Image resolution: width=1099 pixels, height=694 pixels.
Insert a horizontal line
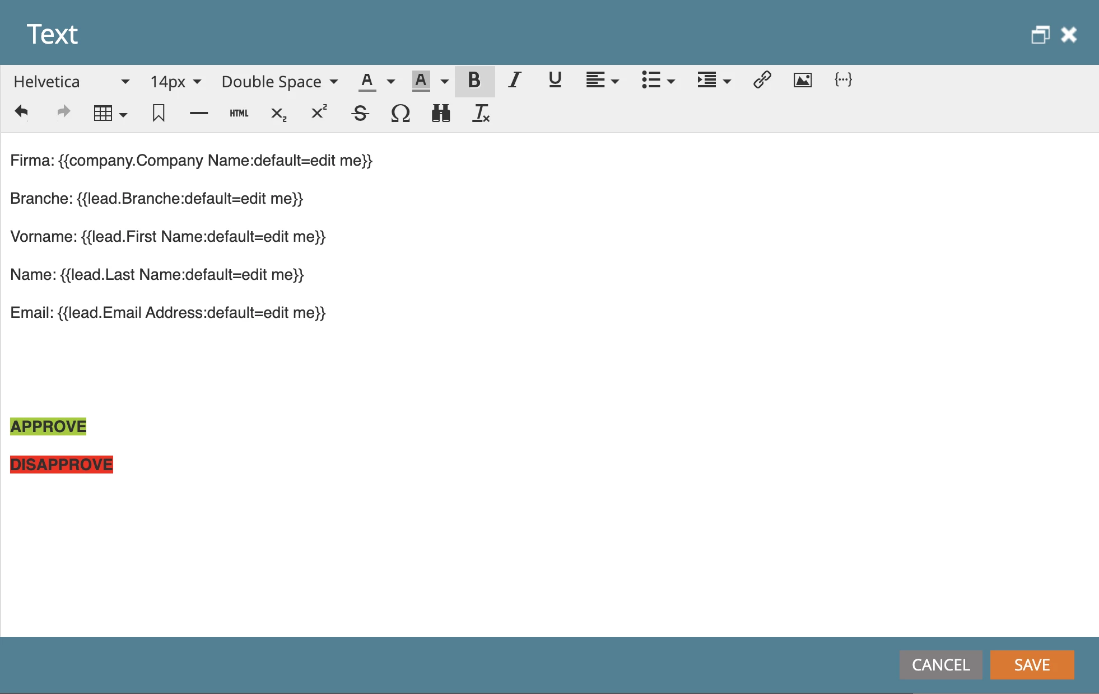(198, 114)
